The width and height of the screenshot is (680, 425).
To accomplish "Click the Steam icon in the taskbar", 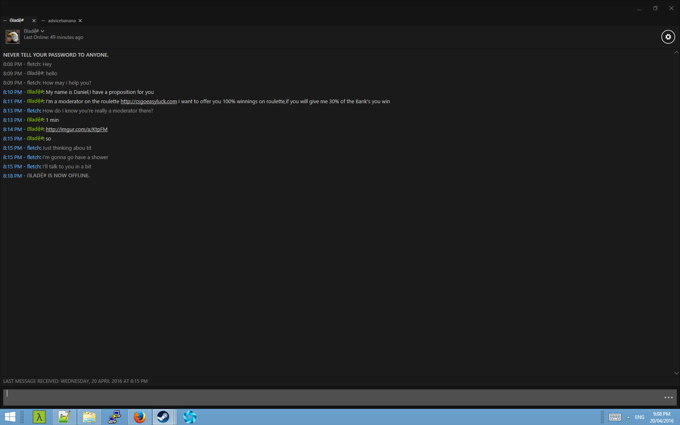I will 163,417.
